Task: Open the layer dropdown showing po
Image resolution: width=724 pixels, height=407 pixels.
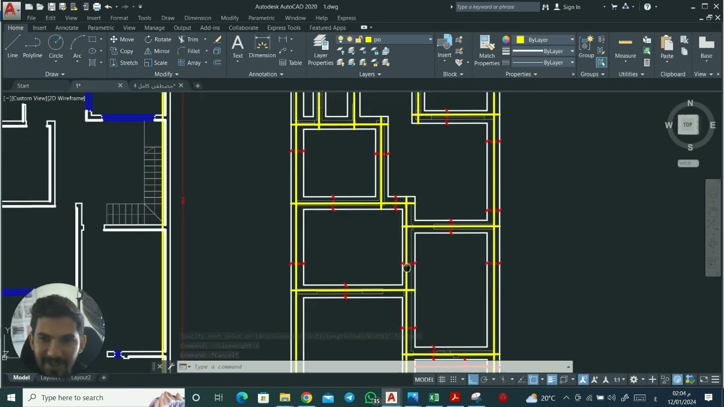Action: pyautogui.click(x=385, y=40)
